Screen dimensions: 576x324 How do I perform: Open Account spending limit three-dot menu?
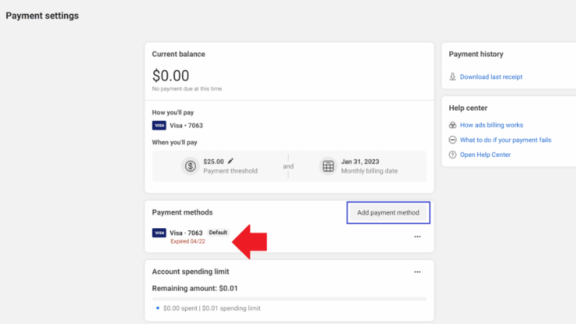417,272
